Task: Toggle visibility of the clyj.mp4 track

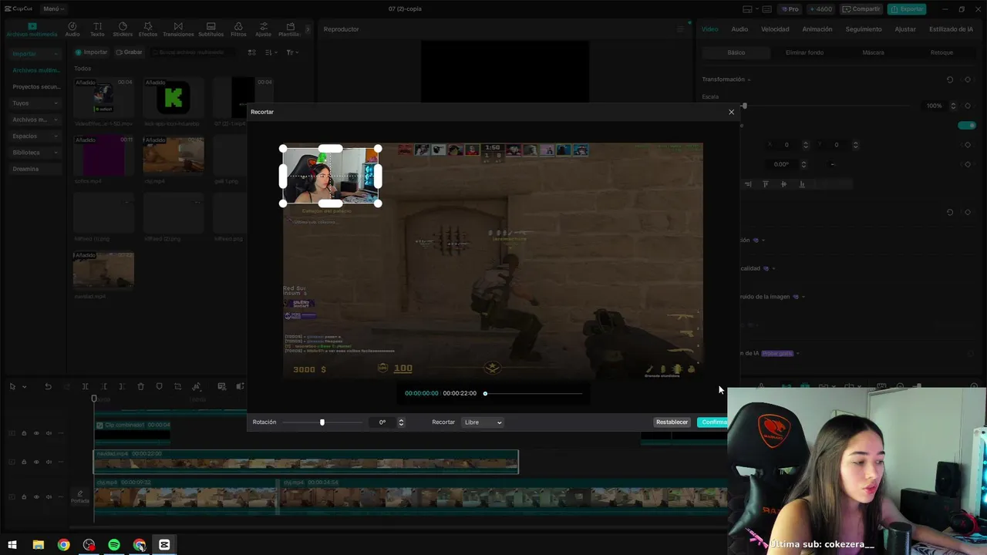Action: 36,497
